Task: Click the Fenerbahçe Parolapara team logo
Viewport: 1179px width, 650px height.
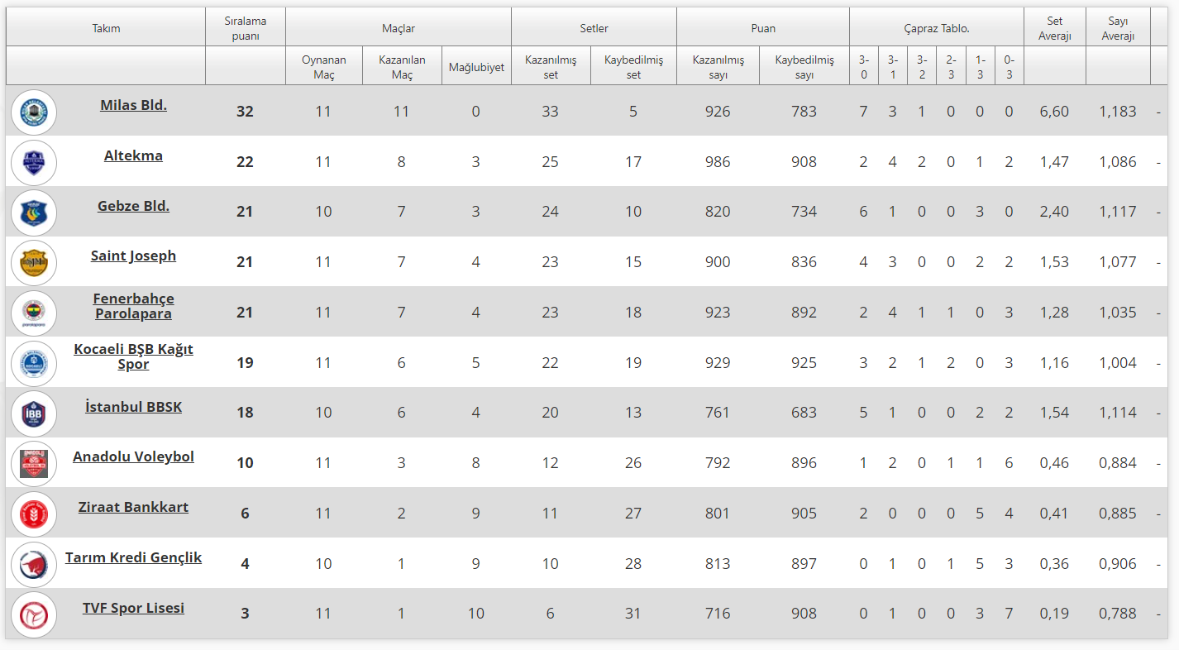Action: click(x=34, y=313)
